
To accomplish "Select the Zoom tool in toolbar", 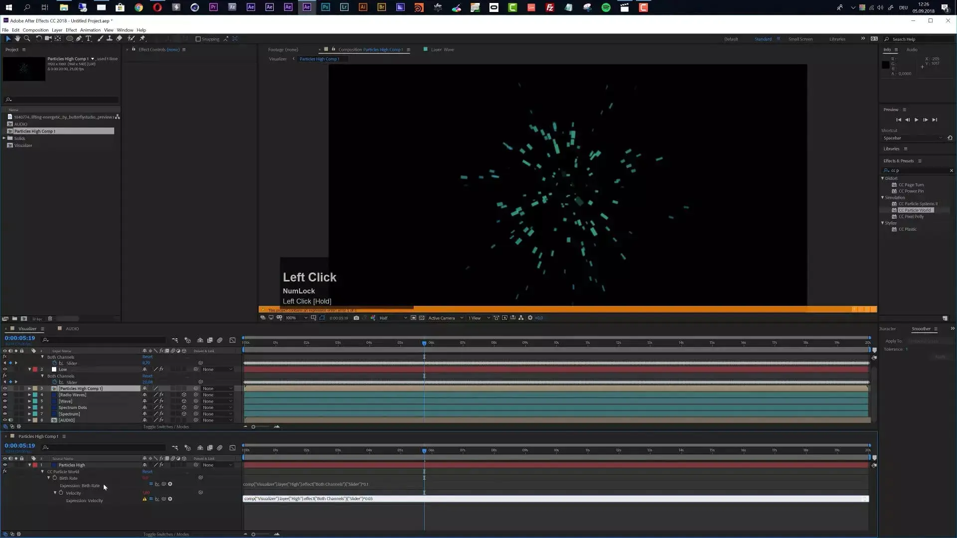I will click(x=27, y=38).
